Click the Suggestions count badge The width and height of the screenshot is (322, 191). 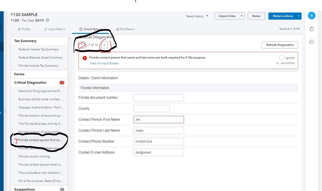coord(62,189)
